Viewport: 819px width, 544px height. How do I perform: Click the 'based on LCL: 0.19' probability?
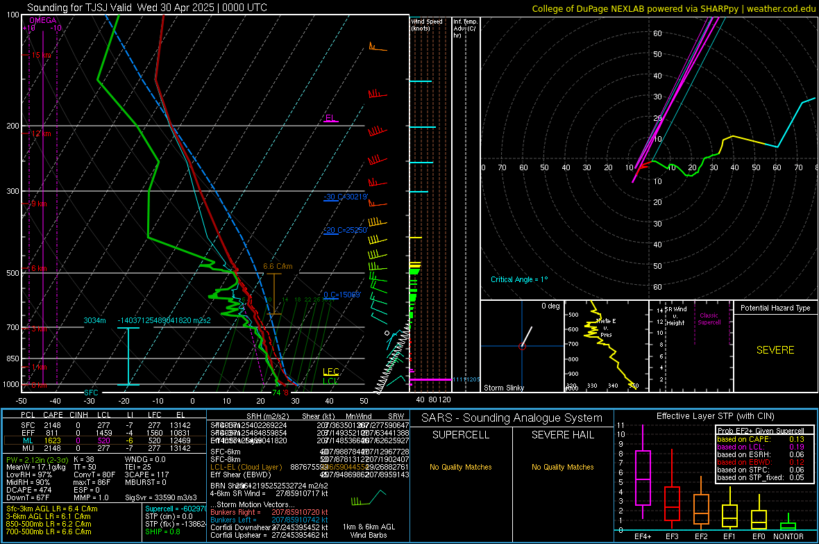click(x=761, y=447)
